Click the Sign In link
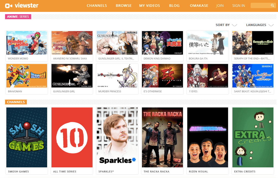 [238, 6]
